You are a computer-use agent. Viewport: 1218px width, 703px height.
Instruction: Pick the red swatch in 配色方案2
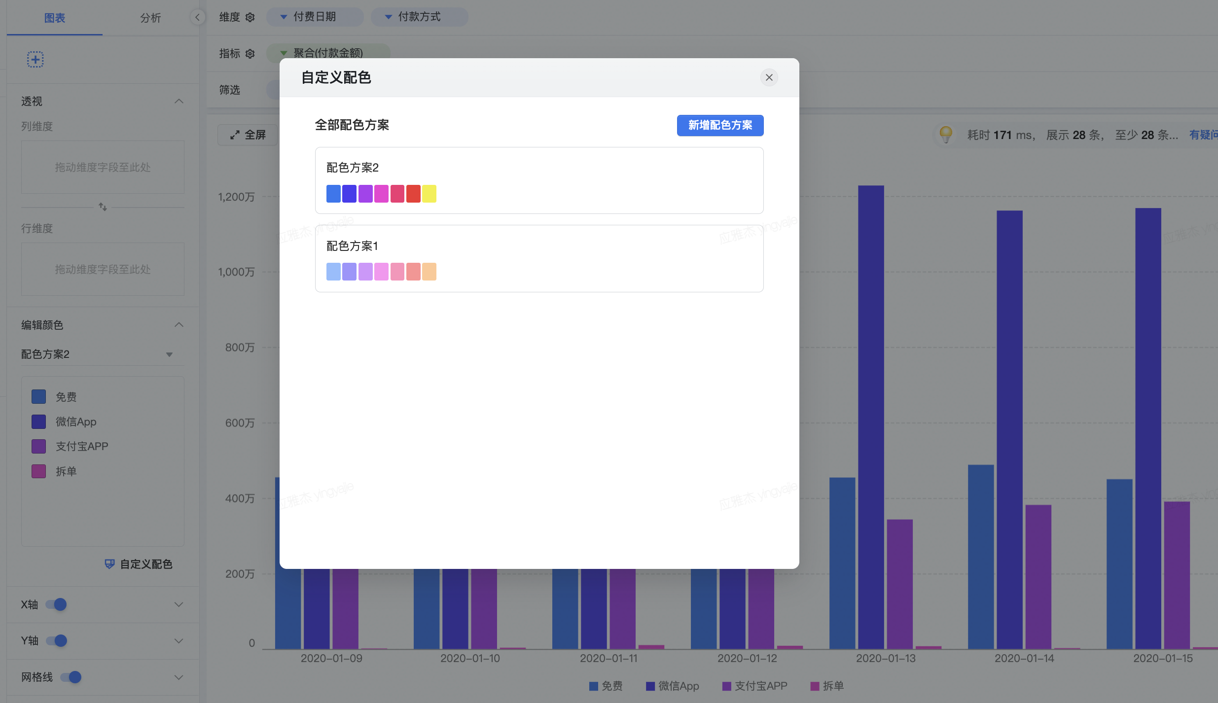413,194
